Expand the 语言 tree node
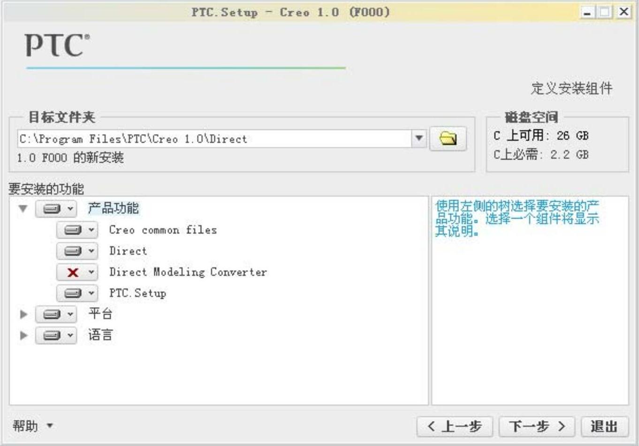Image resolution: width=639 pixels, height=446 pixels. (23, 335)
